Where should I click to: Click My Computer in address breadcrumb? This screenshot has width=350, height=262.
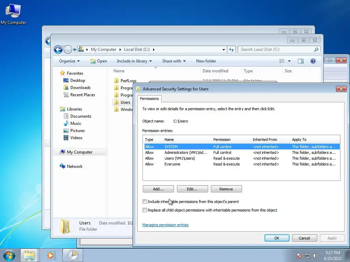coord(104,49)
